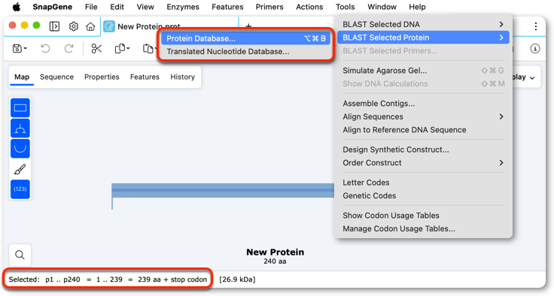Select Design Synthetic Construct…
The height and width of the screenshot is (296, 554).
point(423,150)
